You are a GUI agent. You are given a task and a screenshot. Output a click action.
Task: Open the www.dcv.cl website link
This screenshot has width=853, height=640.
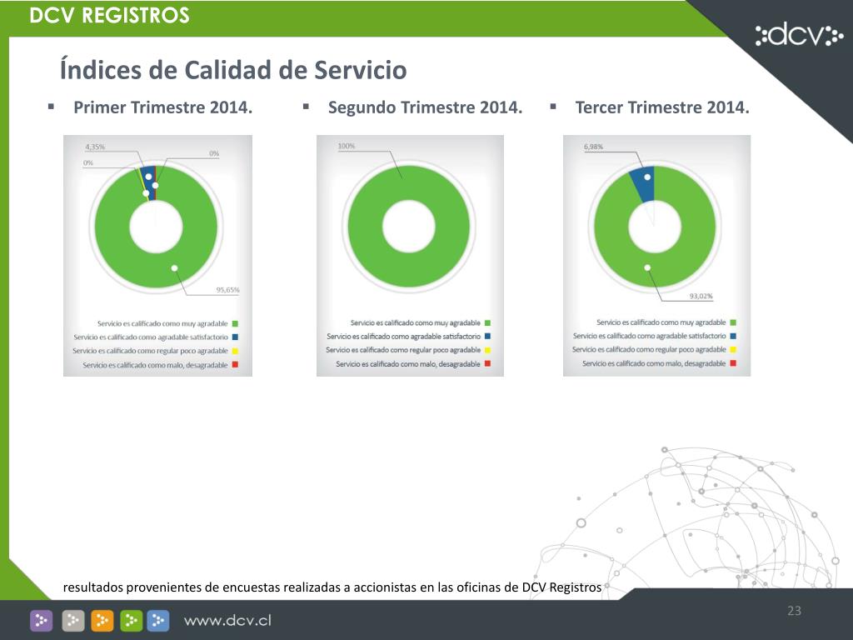click(x=227, y=620)
